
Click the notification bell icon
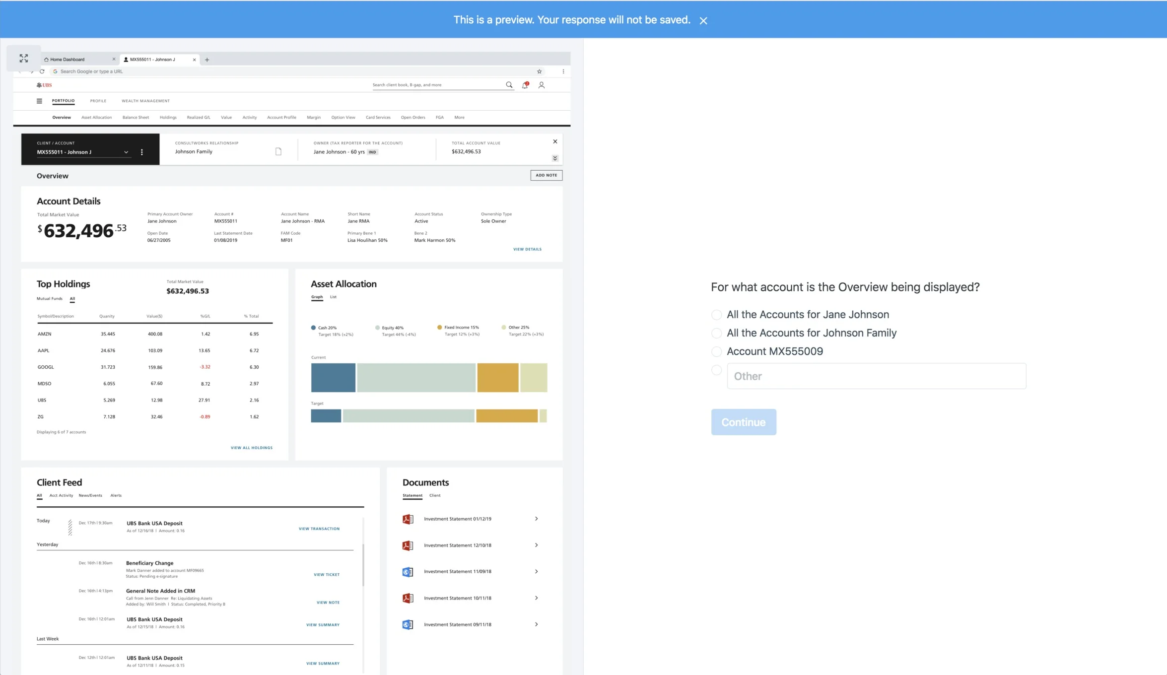[525, 85]
